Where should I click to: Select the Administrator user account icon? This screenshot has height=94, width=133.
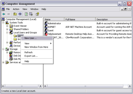pos(46,23)
